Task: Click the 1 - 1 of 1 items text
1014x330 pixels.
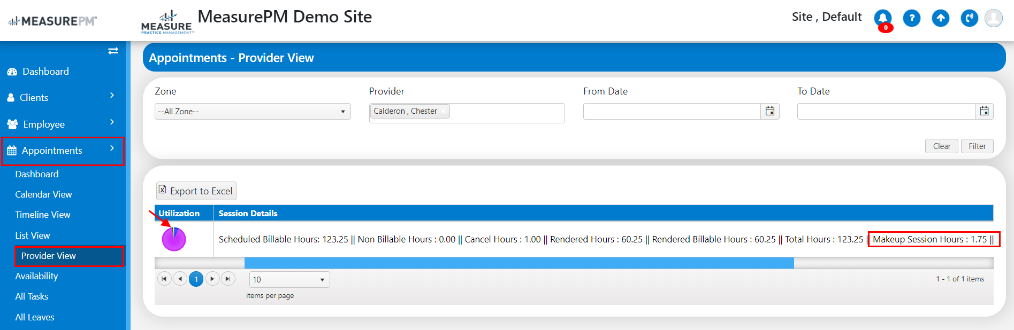Action: [960, 279]
